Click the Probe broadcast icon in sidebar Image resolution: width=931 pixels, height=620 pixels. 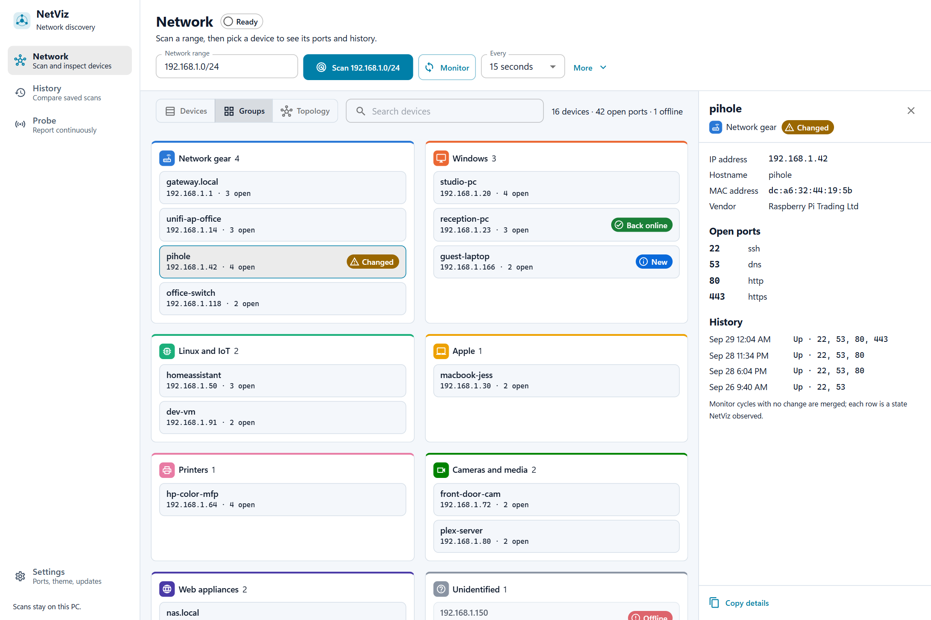(x=20, y=125)
